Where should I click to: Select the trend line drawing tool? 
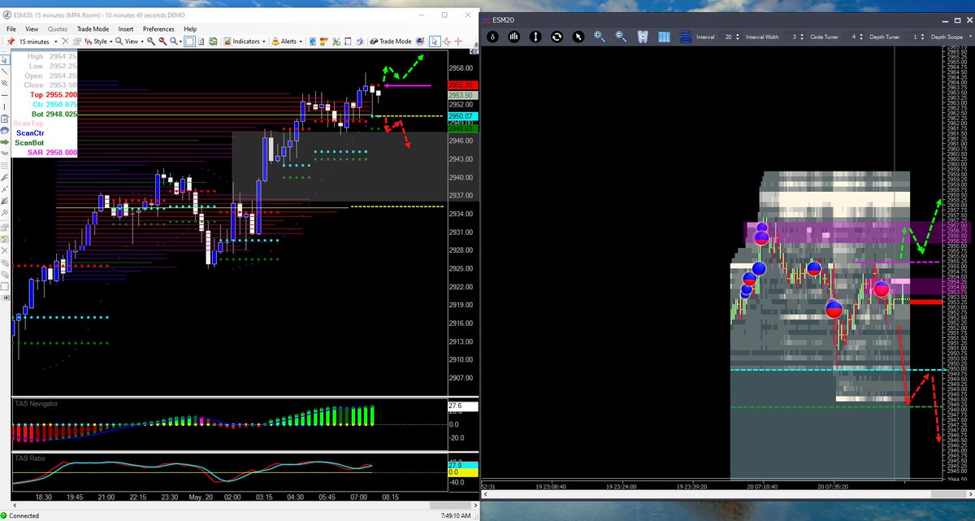coord(5,72)
